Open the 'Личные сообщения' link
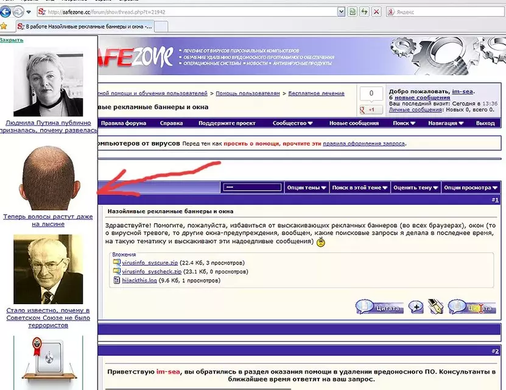This screenshot has width=506, height=390. [x=415, y=110]
